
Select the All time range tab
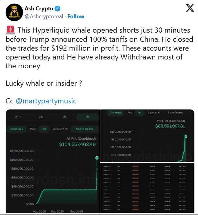pyautogui.click(x=88, y=117)
